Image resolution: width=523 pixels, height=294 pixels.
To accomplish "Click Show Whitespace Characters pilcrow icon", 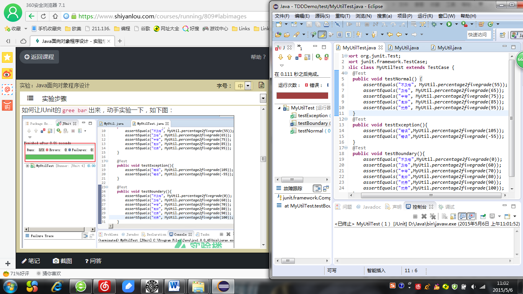I will point(348,34).
